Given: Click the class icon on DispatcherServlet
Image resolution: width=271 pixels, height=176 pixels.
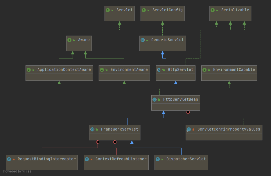Looking at the screenshot, I should click(x=158, y=159).
